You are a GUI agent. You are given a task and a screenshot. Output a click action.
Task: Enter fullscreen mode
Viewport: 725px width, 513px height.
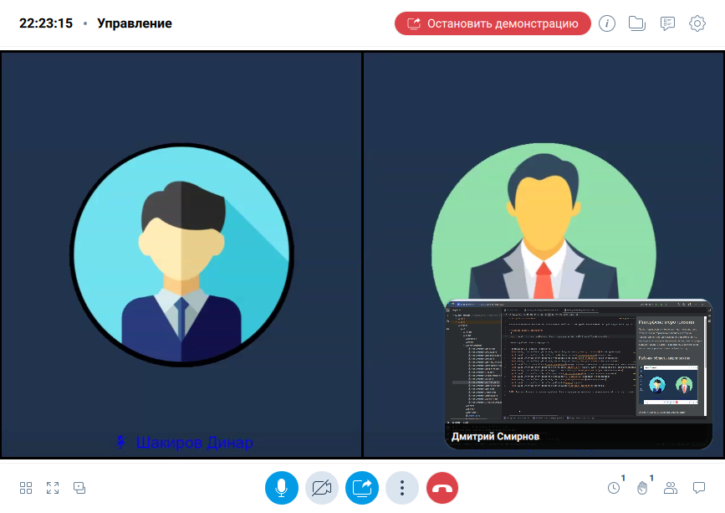(53, 487)
